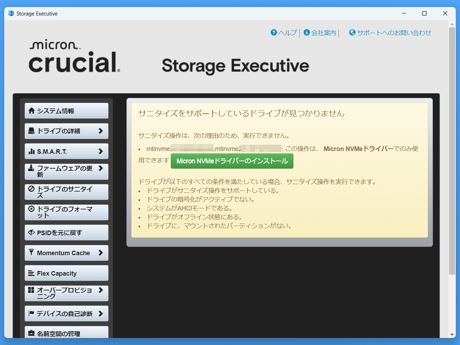Click the PSID revert icon in the sidebar
This screenshot has height=345, width=460.
[31, 232]
